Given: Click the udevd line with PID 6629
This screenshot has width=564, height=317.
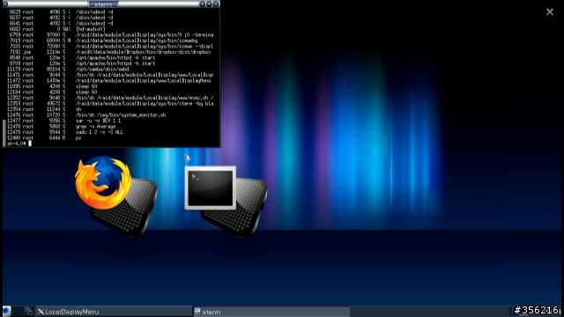Looking at the screenshot, I should click(x=60, y=11).
